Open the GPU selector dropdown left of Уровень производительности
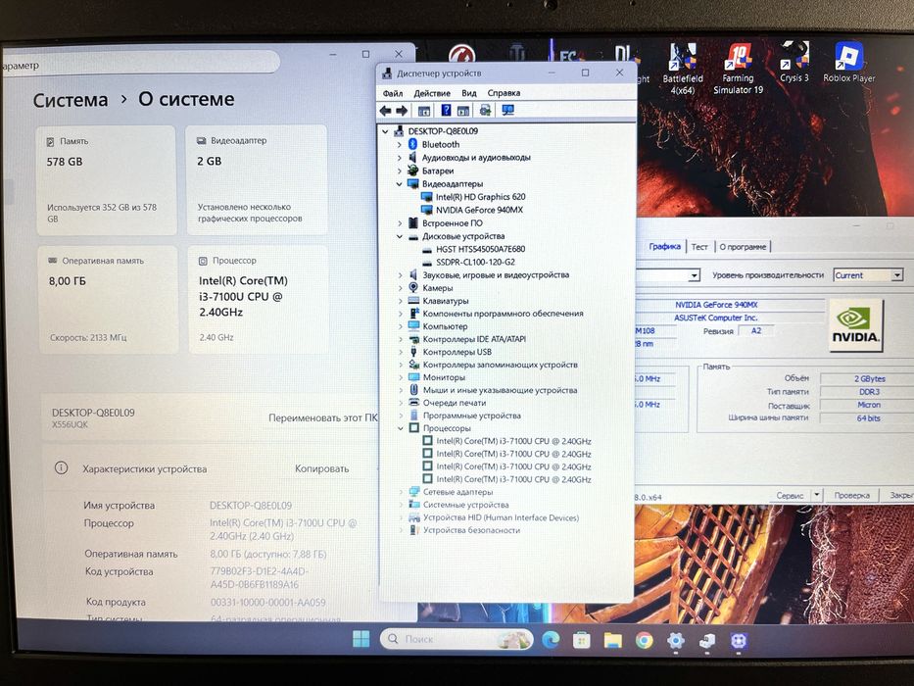The width and height of the screenshot is (914, 686). pyautogui.click(x=694, y=275)
